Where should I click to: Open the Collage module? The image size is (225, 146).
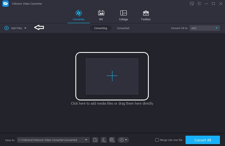pos(123,15)
